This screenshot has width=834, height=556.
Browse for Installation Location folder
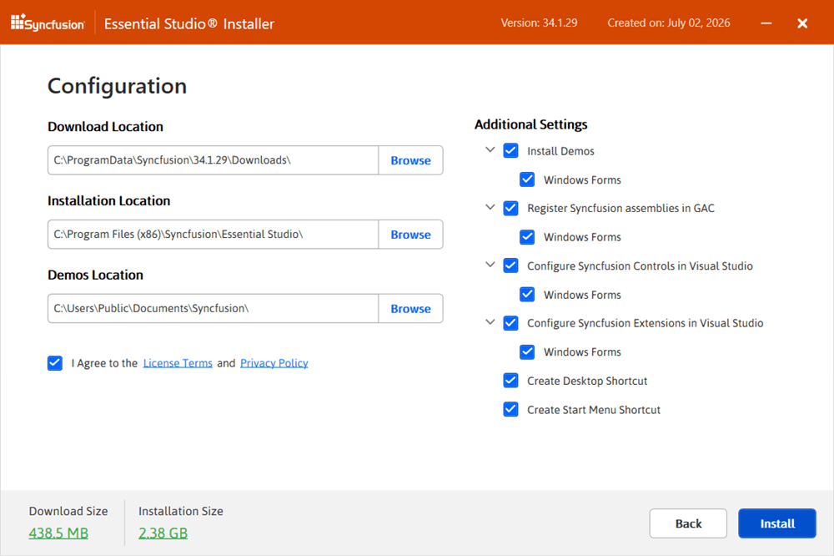tap(410, 235)
